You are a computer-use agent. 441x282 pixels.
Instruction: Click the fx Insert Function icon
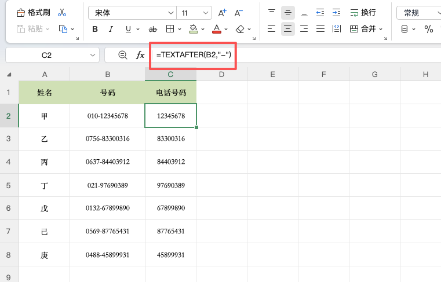click(140, 55)
